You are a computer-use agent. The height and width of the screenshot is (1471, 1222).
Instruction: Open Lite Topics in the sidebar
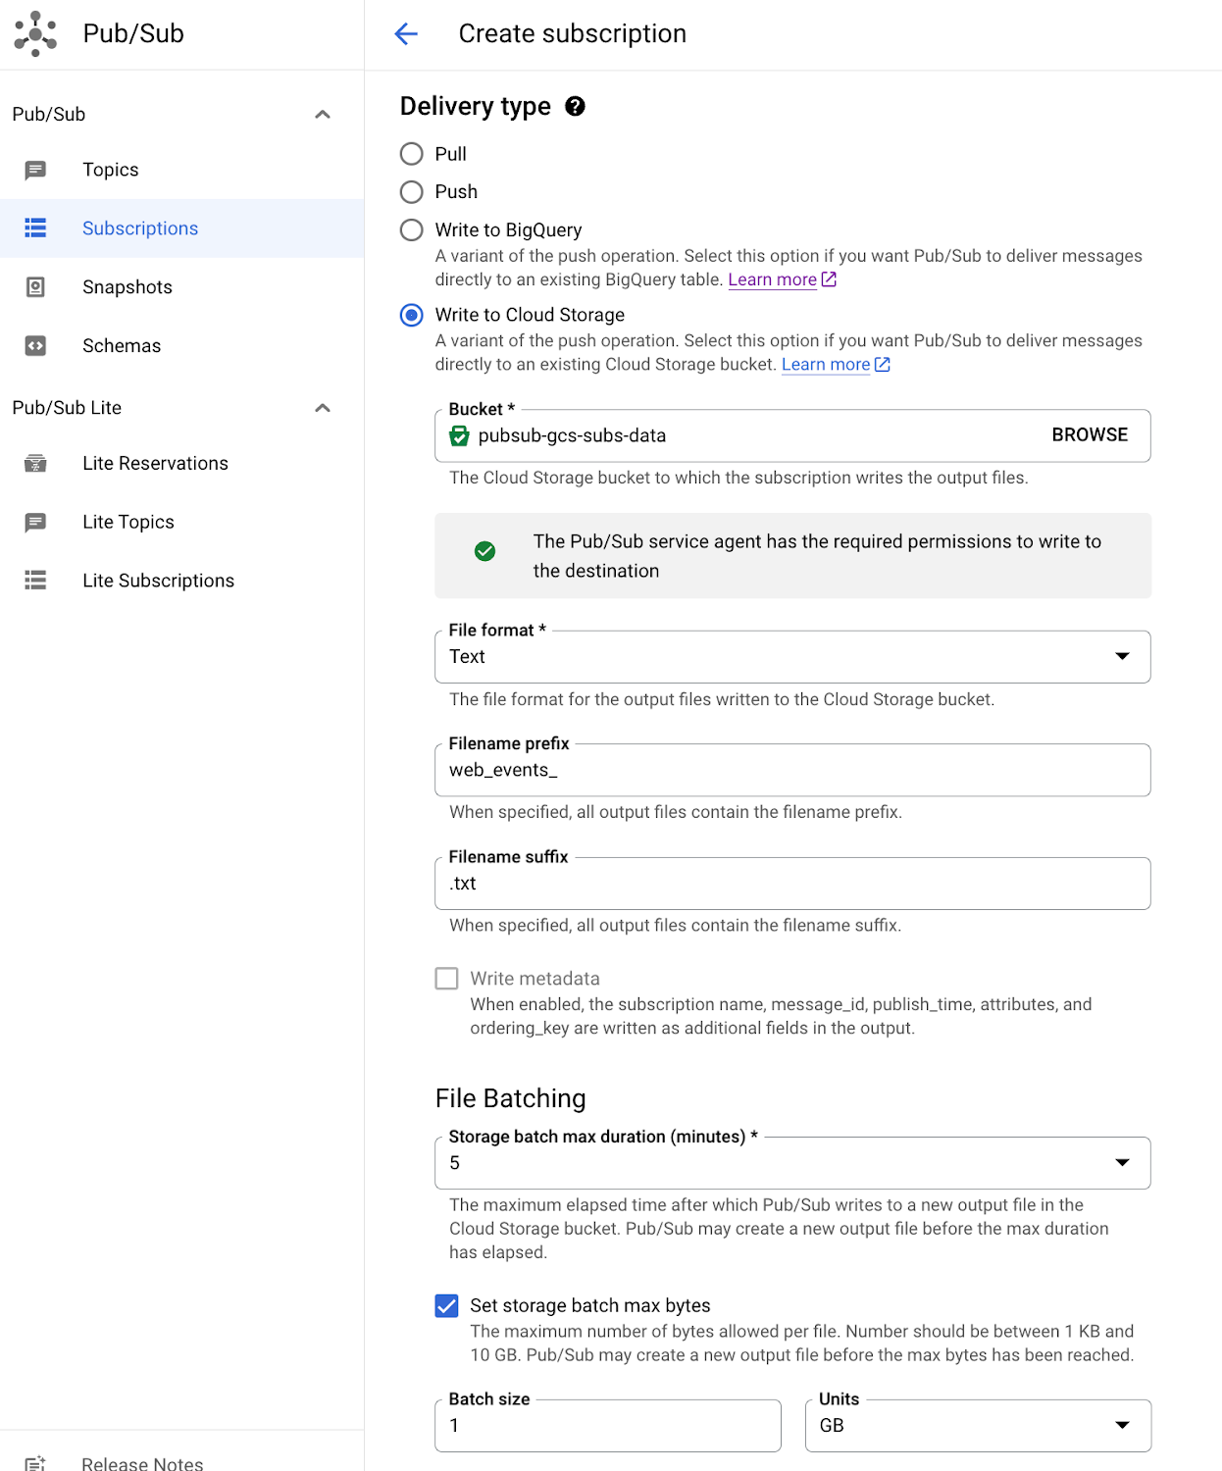point(181,523)
